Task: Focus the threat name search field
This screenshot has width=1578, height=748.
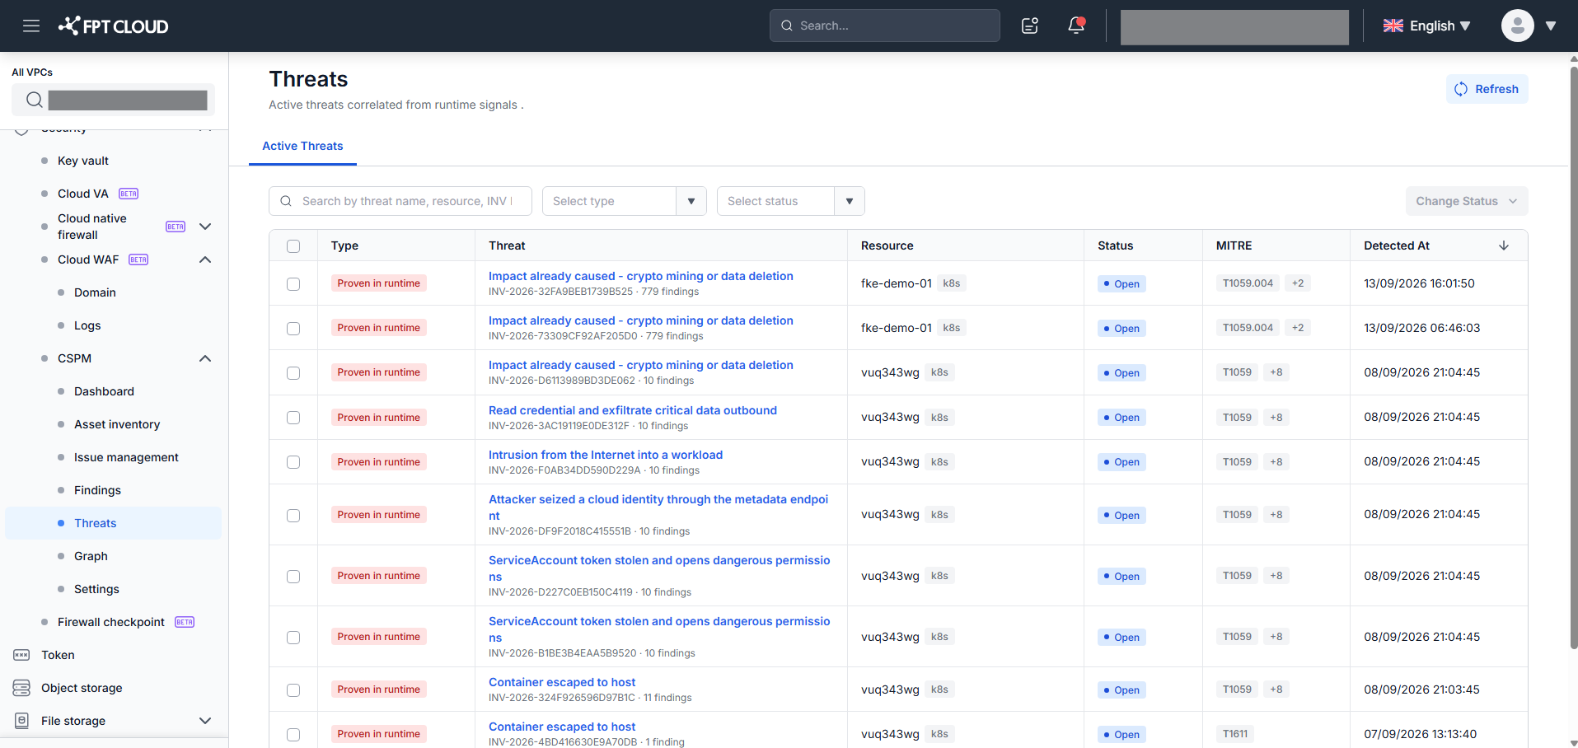Action: coord(400,201)
